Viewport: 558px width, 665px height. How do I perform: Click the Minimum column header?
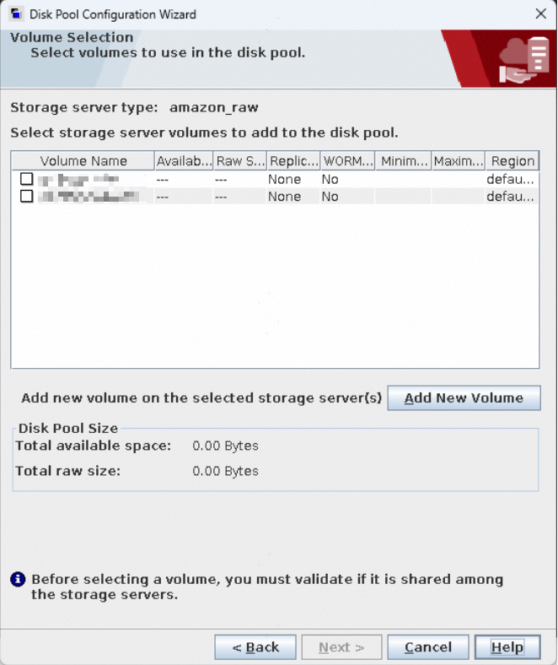click(x=403, y=161)
